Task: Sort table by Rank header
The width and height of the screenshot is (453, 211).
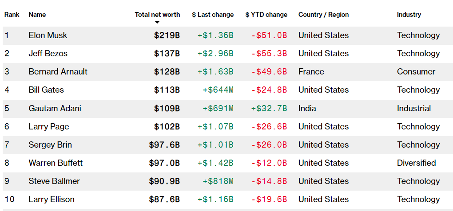Action: click(12, 15)
